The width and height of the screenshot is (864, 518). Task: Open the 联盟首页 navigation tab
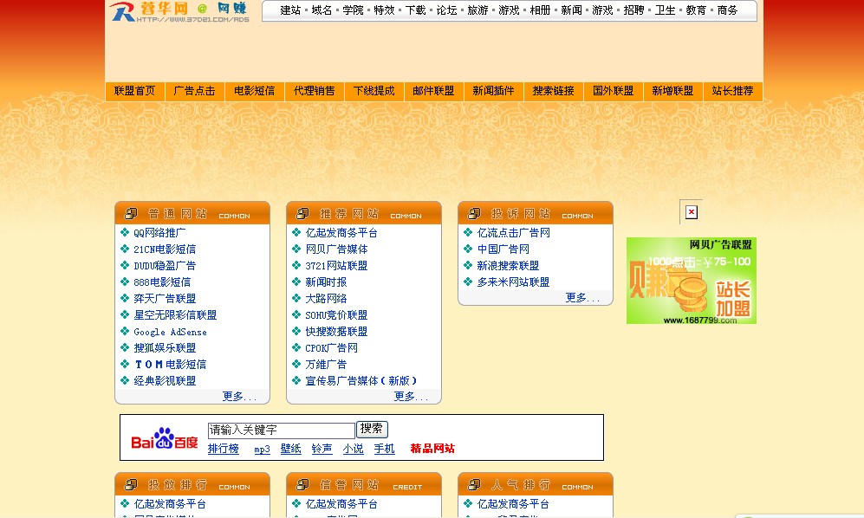[x=134, y=91]
